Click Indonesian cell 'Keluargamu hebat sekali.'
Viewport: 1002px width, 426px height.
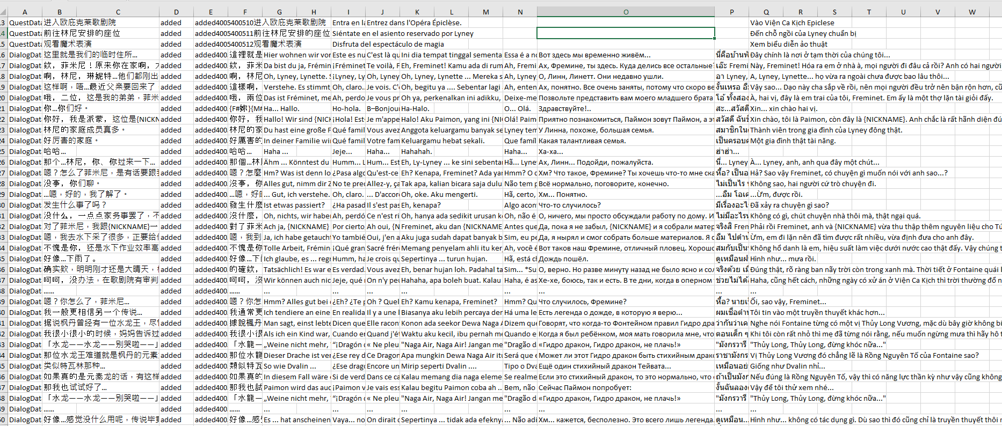point(442,141)
